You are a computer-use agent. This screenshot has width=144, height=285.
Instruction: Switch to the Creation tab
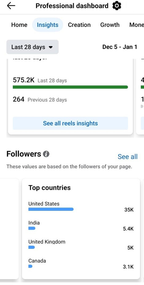[x=79, y=25]
